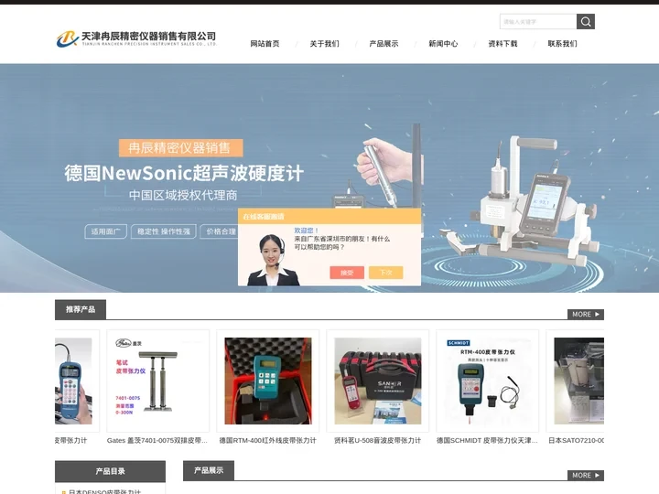Click 日本SATO7210 title link
659x494 pixels.
coord(577,440)
